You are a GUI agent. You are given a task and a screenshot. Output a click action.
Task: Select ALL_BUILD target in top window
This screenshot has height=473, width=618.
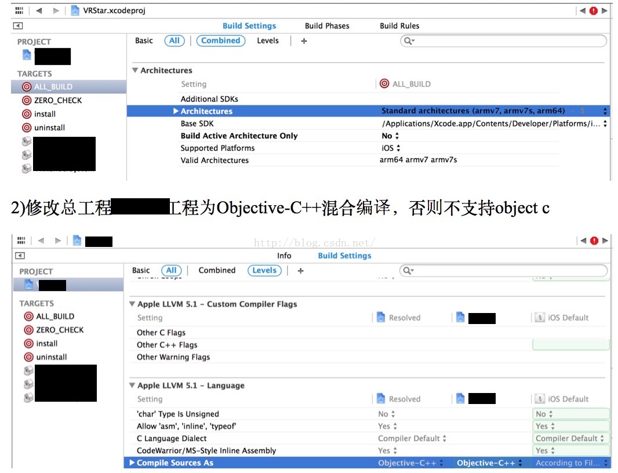click(x=68, y=87)
